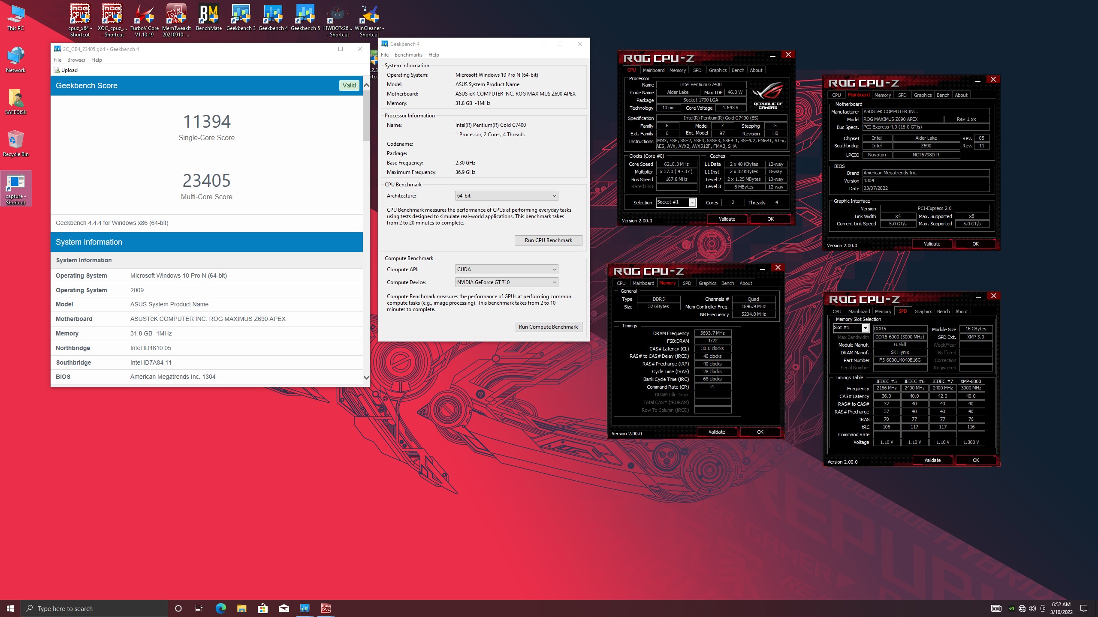
Task: Switch to Mainboard tab in CPU-Z CPU window
Action: [x=654, y=70]
